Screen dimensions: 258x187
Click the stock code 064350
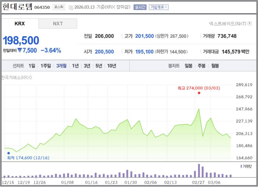point(42,7)
